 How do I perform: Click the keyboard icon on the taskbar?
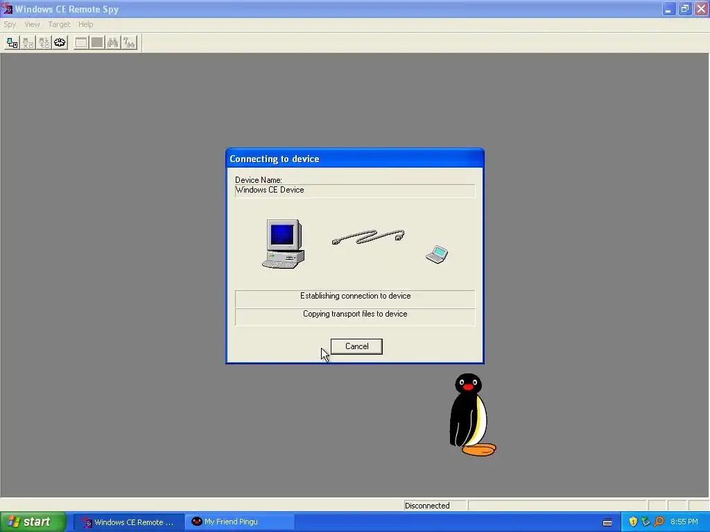tap(607, 522)
